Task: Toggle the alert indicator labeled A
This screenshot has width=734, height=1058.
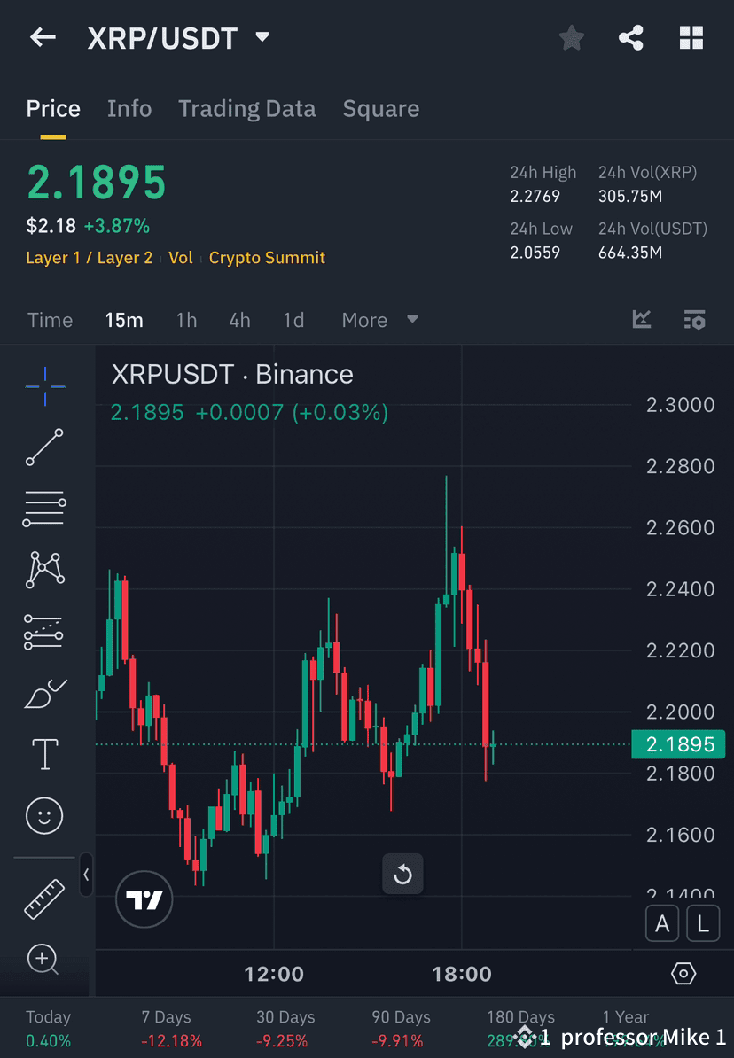Action: point(662,923)
